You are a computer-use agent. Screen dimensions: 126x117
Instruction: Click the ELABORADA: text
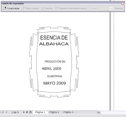(x=55, y=76)
